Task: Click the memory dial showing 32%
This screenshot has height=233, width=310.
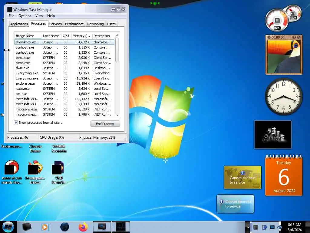Action: coord(293,13)
